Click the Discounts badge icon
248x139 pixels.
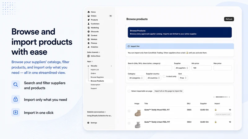89,32
